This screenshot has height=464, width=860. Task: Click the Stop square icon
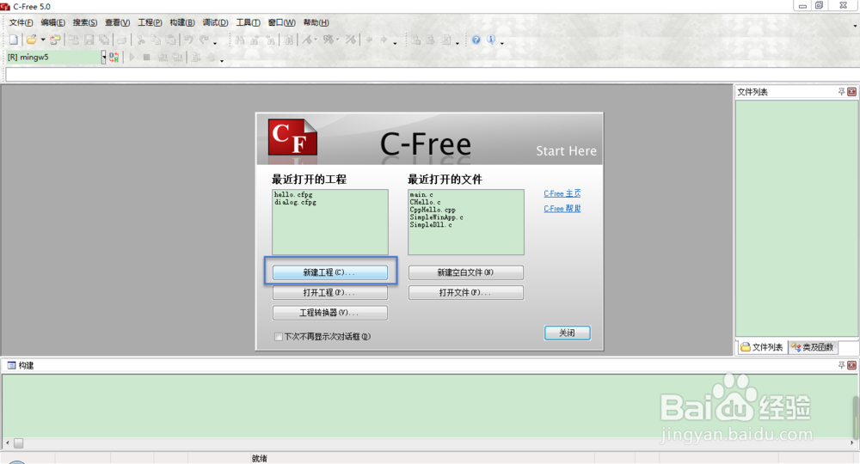pos(147,57)
